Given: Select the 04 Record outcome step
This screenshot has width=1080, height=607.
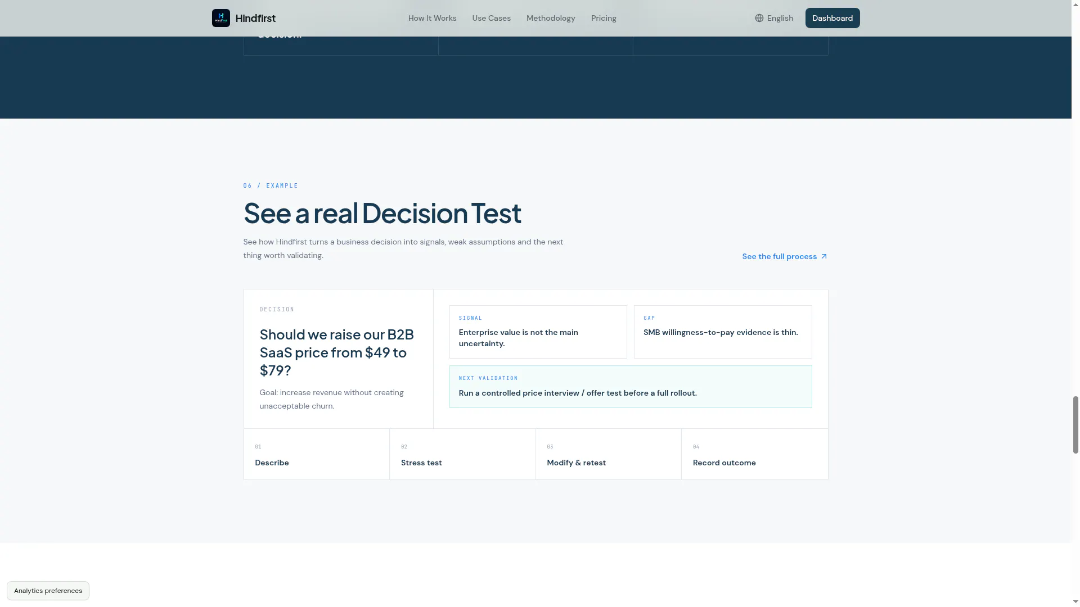Looking at the screenshot, I should [x=755, y=454].
